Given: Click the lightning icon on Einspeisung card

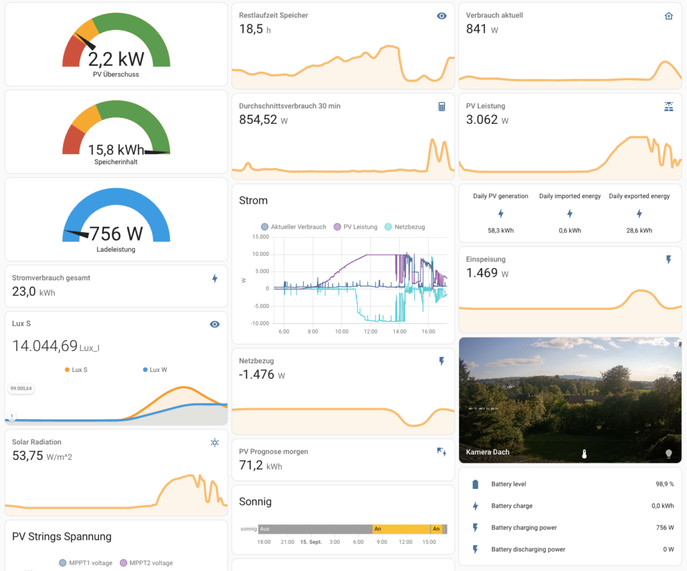Looking at the screenshot, I should point(669,260).
